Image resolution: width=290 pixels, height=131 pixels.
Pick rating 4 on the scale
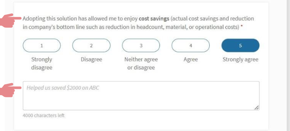(191, 45)
